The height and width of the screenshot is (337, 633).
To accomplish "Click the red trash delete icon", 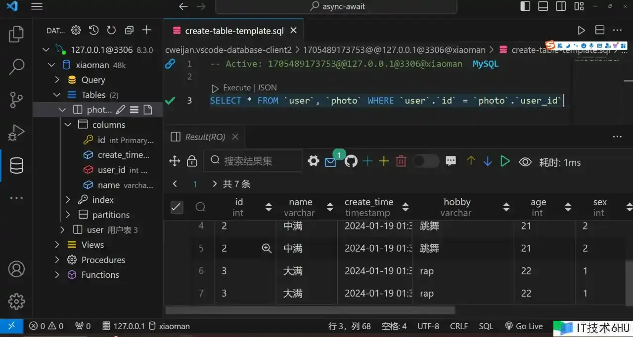I will pos(401,161).
